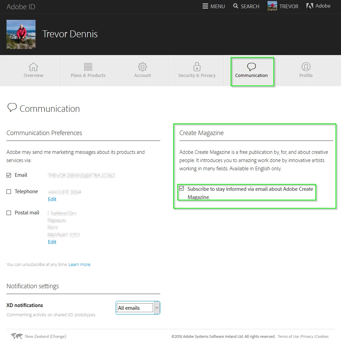Click the Overview house icon
Image resolution: width=341 pixels, height=358 pixels.
(x=33, y=67)
